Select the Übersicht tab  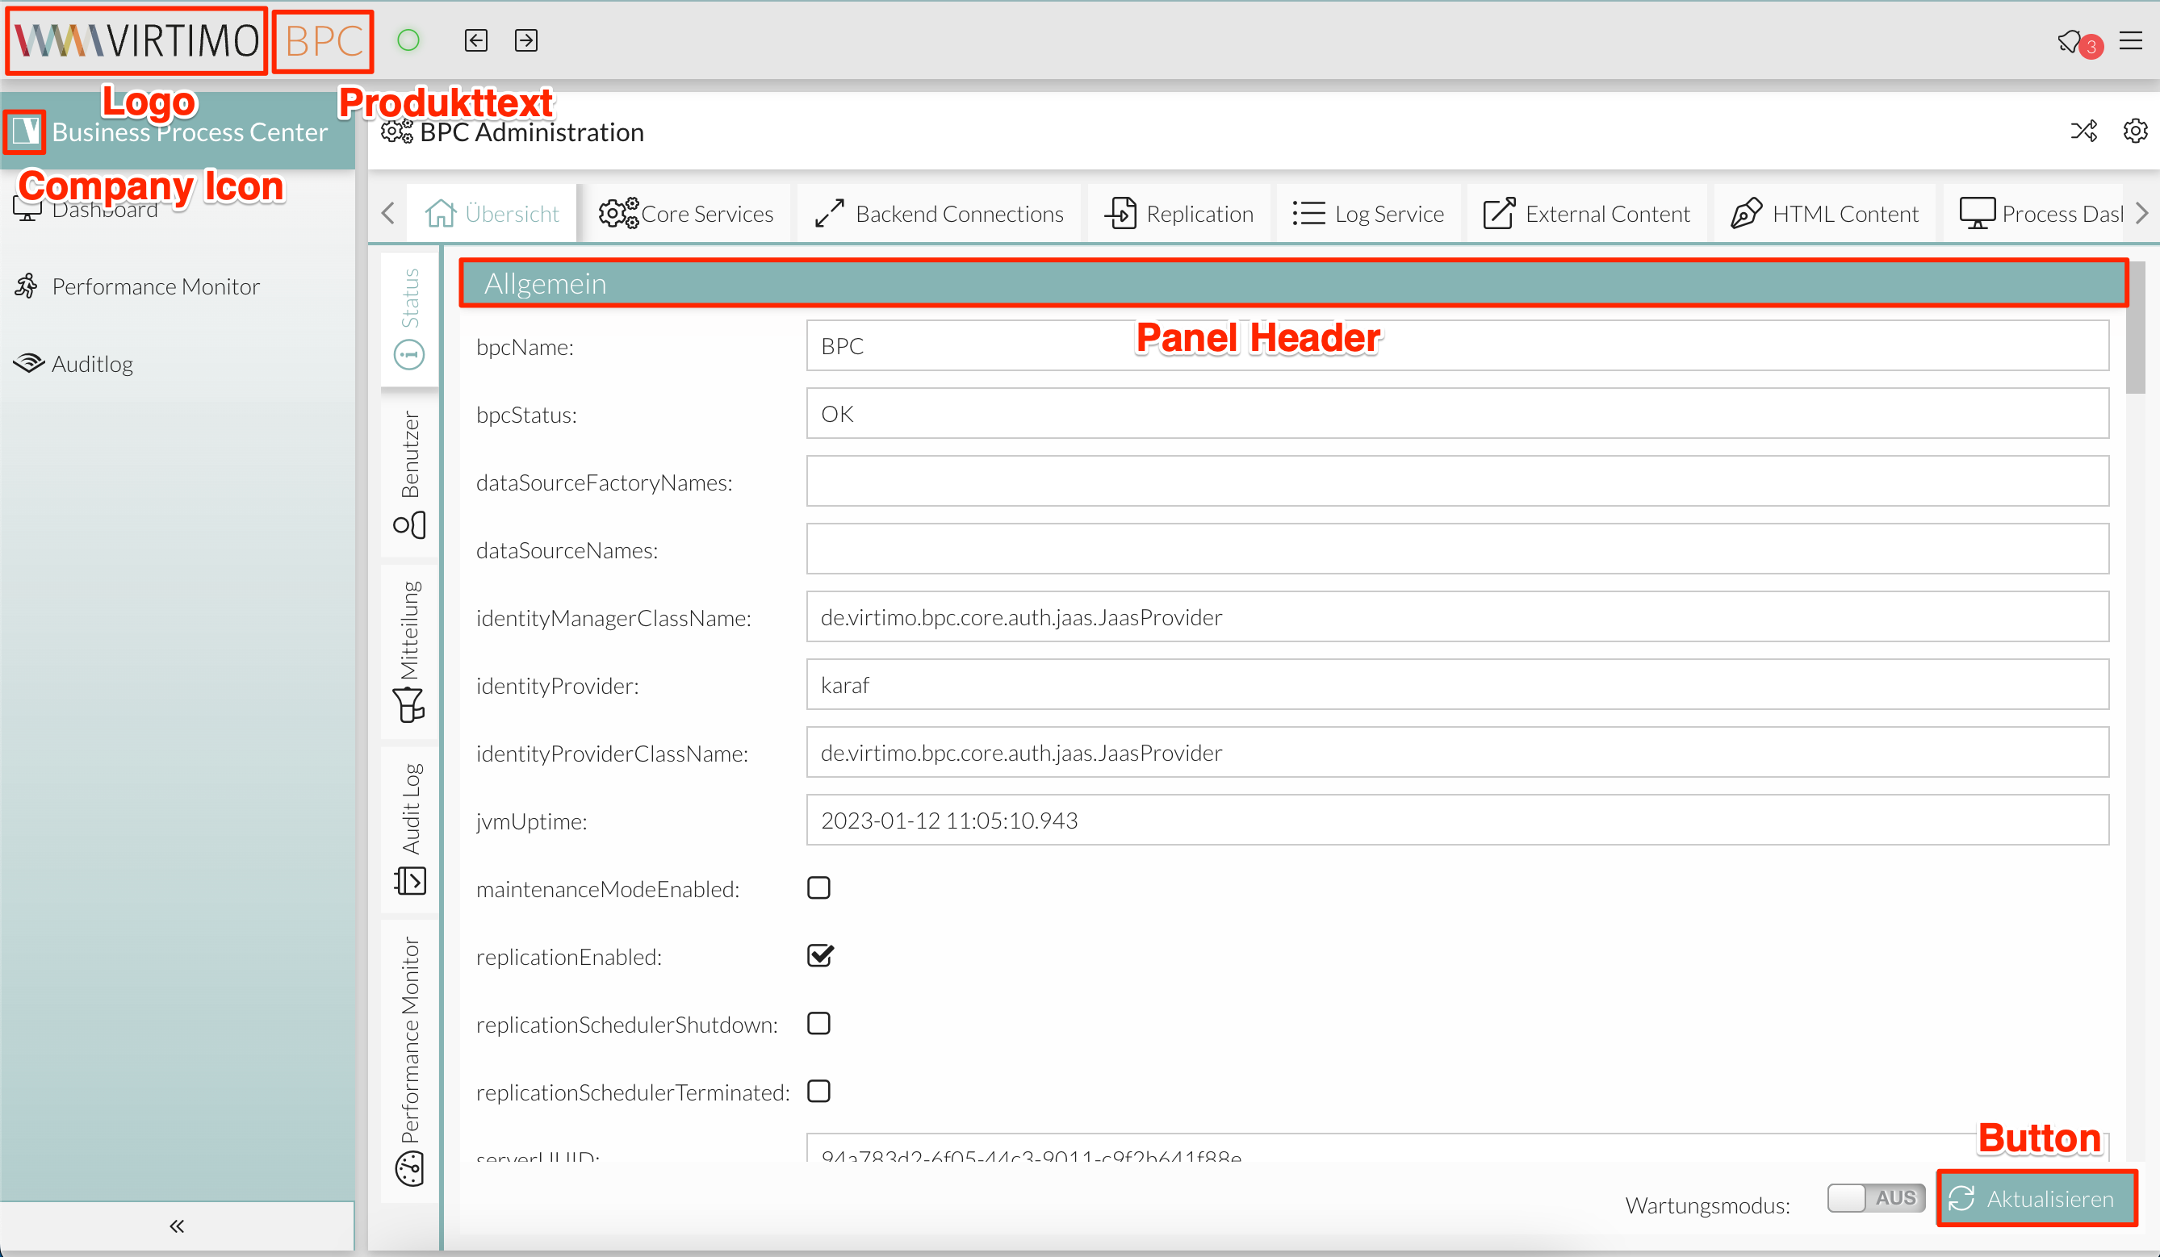(x=492, y=212)
